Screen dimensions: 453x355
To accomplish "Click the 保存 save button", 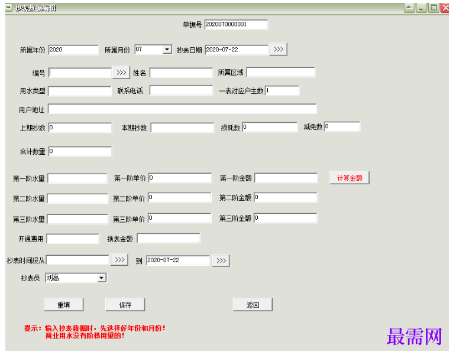I will pyautogui.click(x=125, y=305).
